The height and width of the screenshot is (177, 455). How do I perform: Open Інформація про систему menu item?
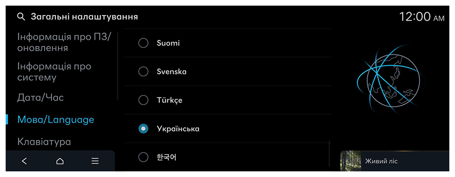[54, 72]
